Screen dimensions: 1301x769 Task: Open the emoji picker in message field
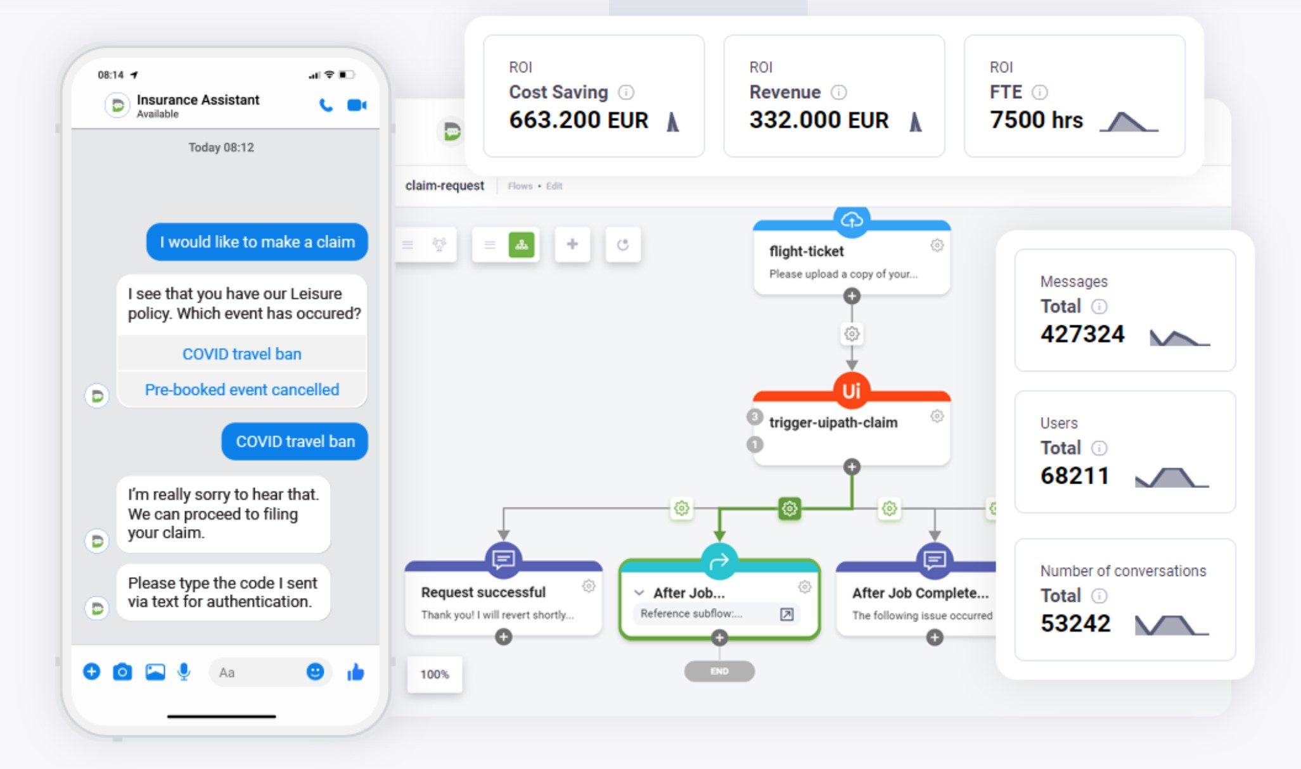tap(315, 672)
